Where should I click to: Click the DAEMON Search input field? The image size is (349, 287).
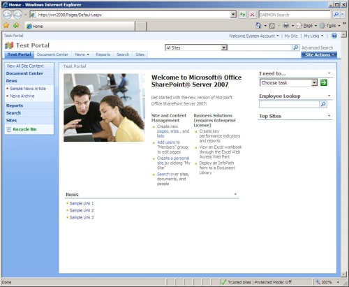[x=295, y=15]
